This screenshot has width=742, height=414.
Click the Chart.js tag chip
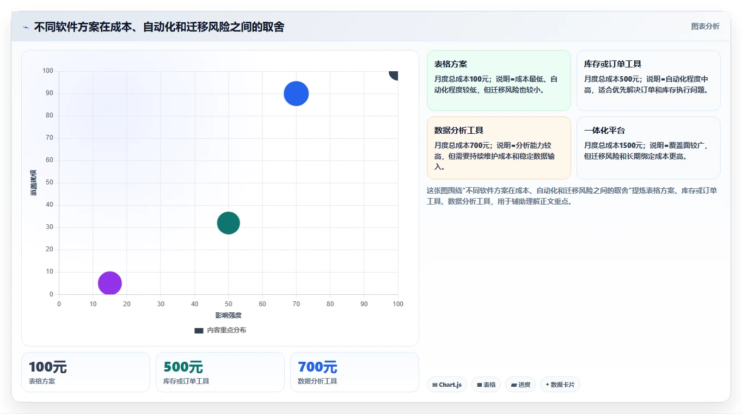(x=447, y=385)
